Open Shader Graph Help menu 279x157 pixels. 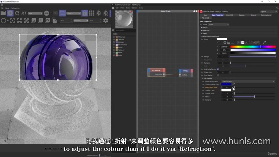coord(141,8)
